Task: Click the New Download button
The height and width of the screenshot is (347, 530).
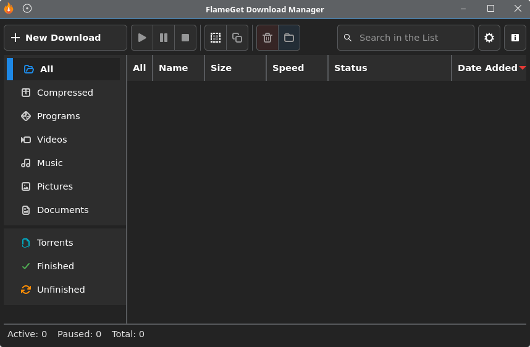Action: (65, 38)
